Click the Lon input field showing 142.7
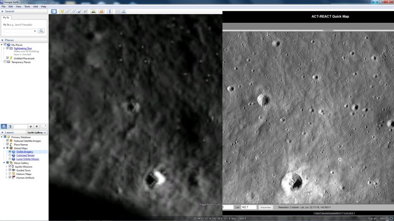Viewport: 394px width, 221px height. 249,207
